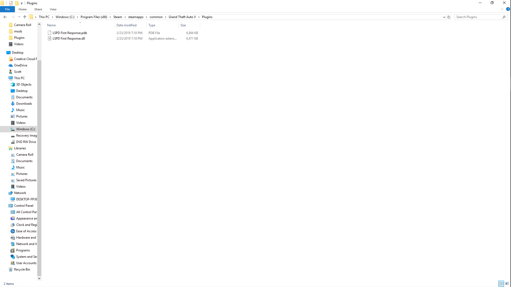
Task: Switch to the View ribbon tab
Action: click(x=53, y=9)
